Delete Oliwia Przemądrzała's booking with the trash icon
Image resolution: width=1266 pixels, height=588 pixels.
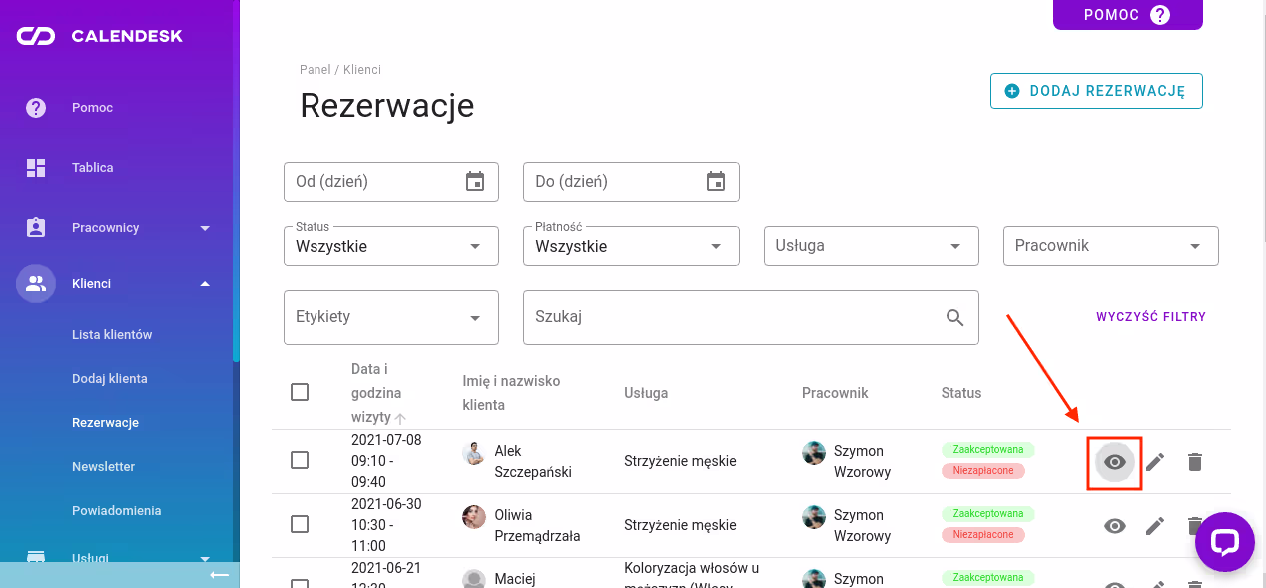coord(1194,525)
